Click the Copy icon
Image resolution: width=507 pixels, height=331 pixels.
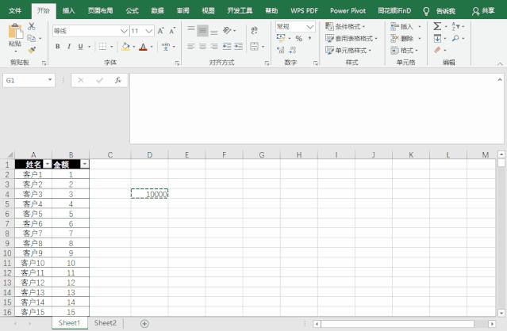click(x=32, y=38)
